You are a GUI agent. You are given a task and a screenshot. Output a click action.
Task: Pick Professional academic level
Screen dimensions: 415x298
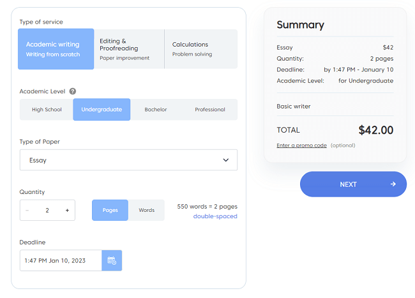209,109
